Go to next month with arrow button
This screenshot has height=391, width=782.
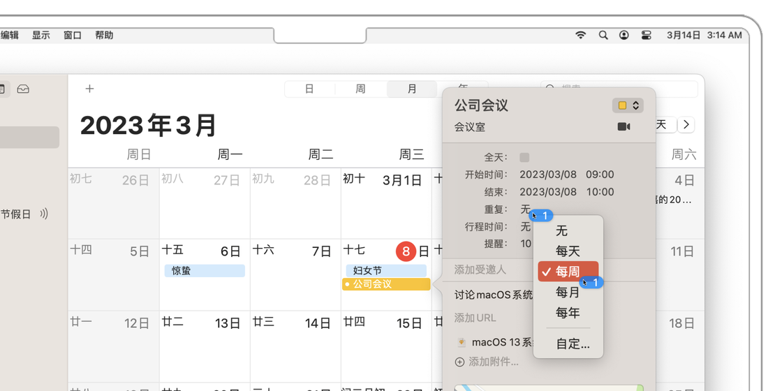pos(687,124)
